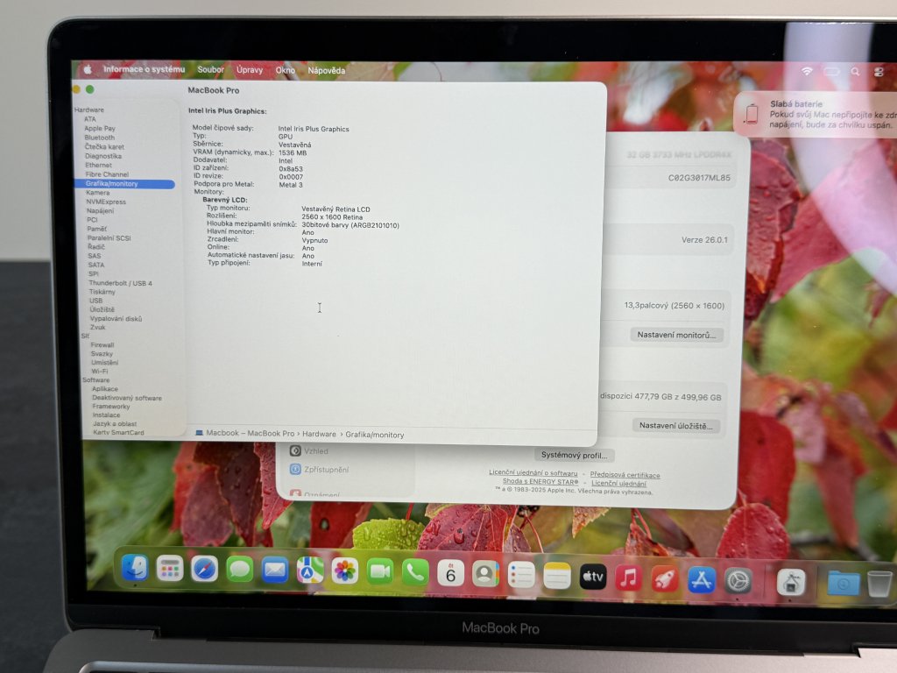
Task: Open Safari from the Dock
Action: coord(205,570)
